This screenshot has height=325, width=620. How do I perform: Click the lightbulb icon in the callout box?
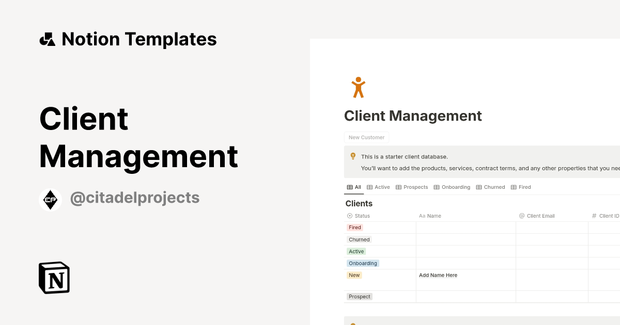(x=353, y=156)
